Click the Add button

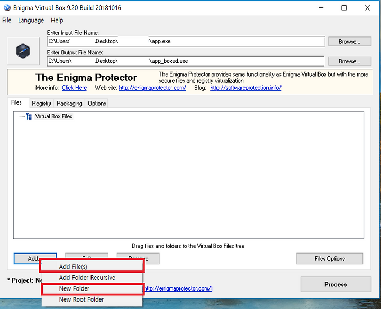click(x=35, y=258)
